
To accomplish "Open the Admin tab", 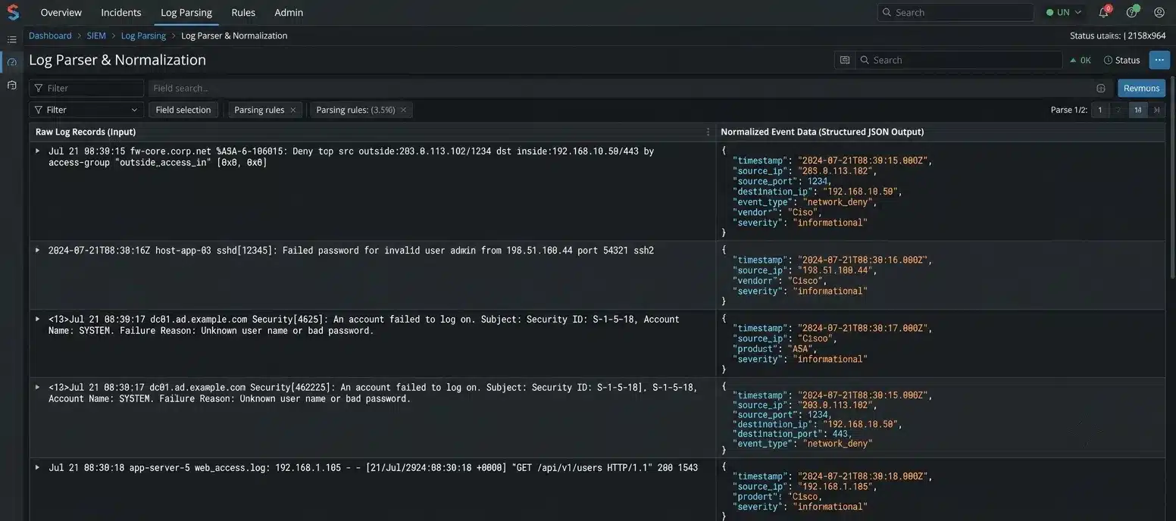I will click(289, 12).
